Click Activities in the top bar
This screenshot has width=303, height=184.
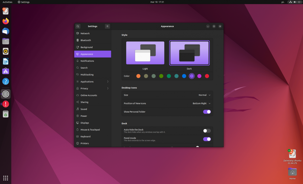[x=7, y=2]
